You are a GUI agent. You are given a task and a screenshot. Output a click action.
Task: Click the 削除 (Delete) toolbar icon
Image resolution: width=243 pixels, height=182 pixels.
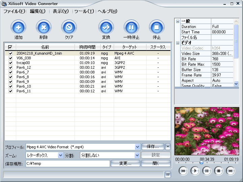click(44, 27)
